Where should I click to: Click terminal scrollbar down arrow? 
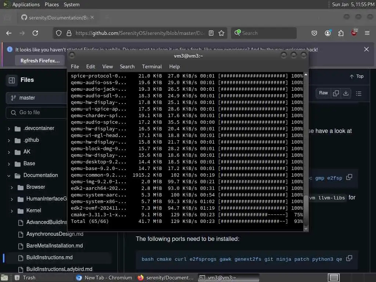point(306,229)
